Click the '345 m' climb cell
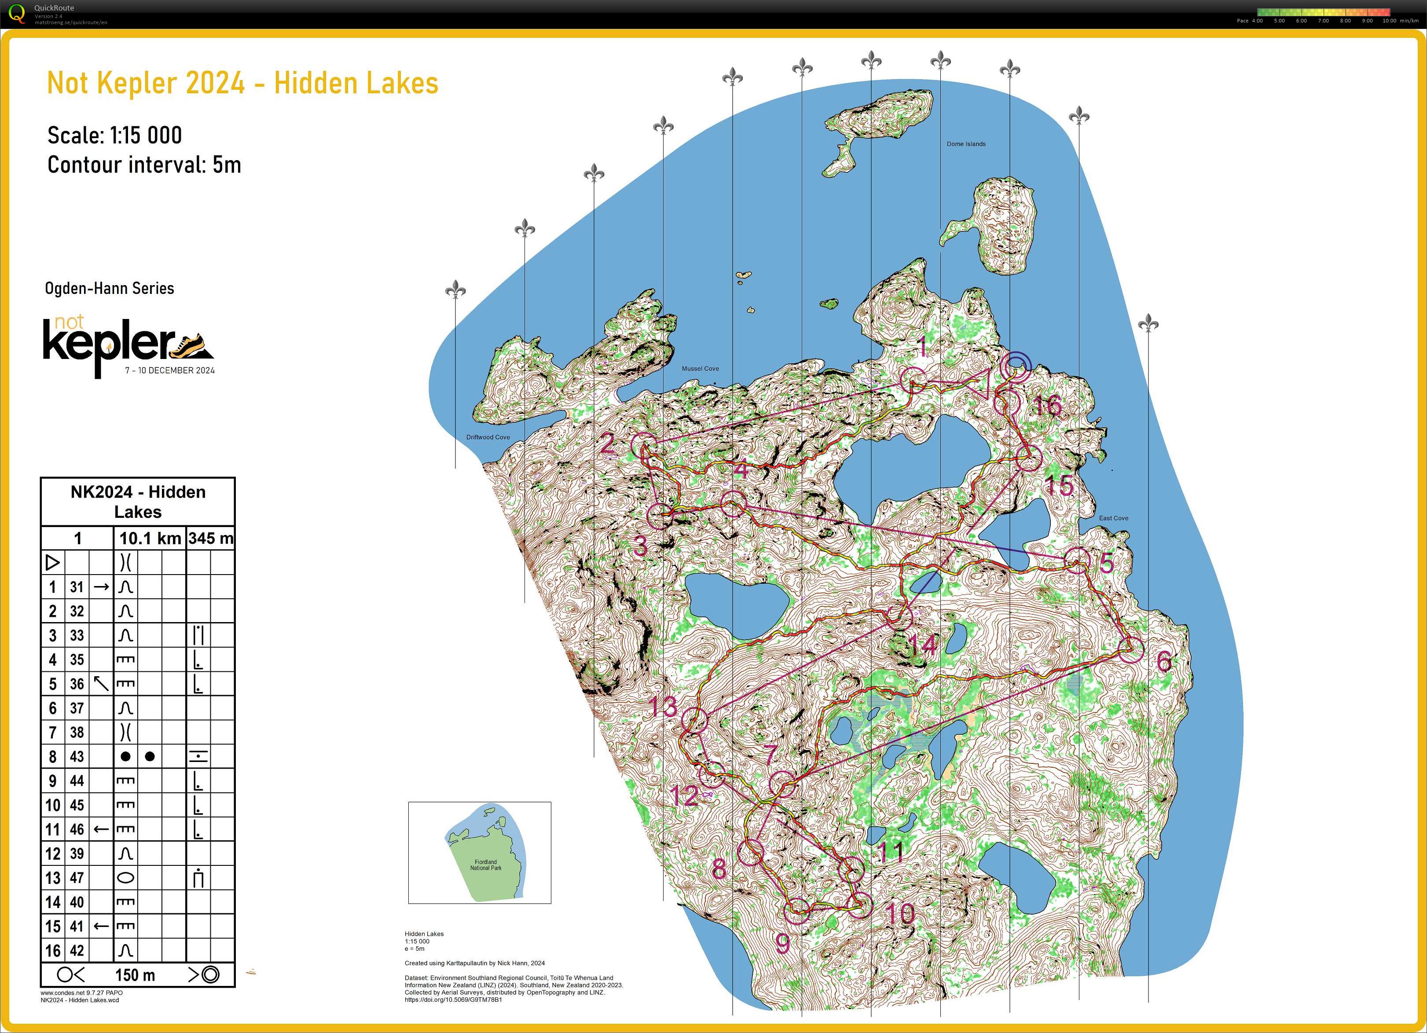 click(211, 538)
